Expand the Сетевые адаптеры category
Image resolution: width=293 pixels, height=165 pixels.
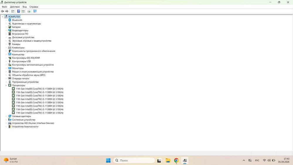pos(6,116)
